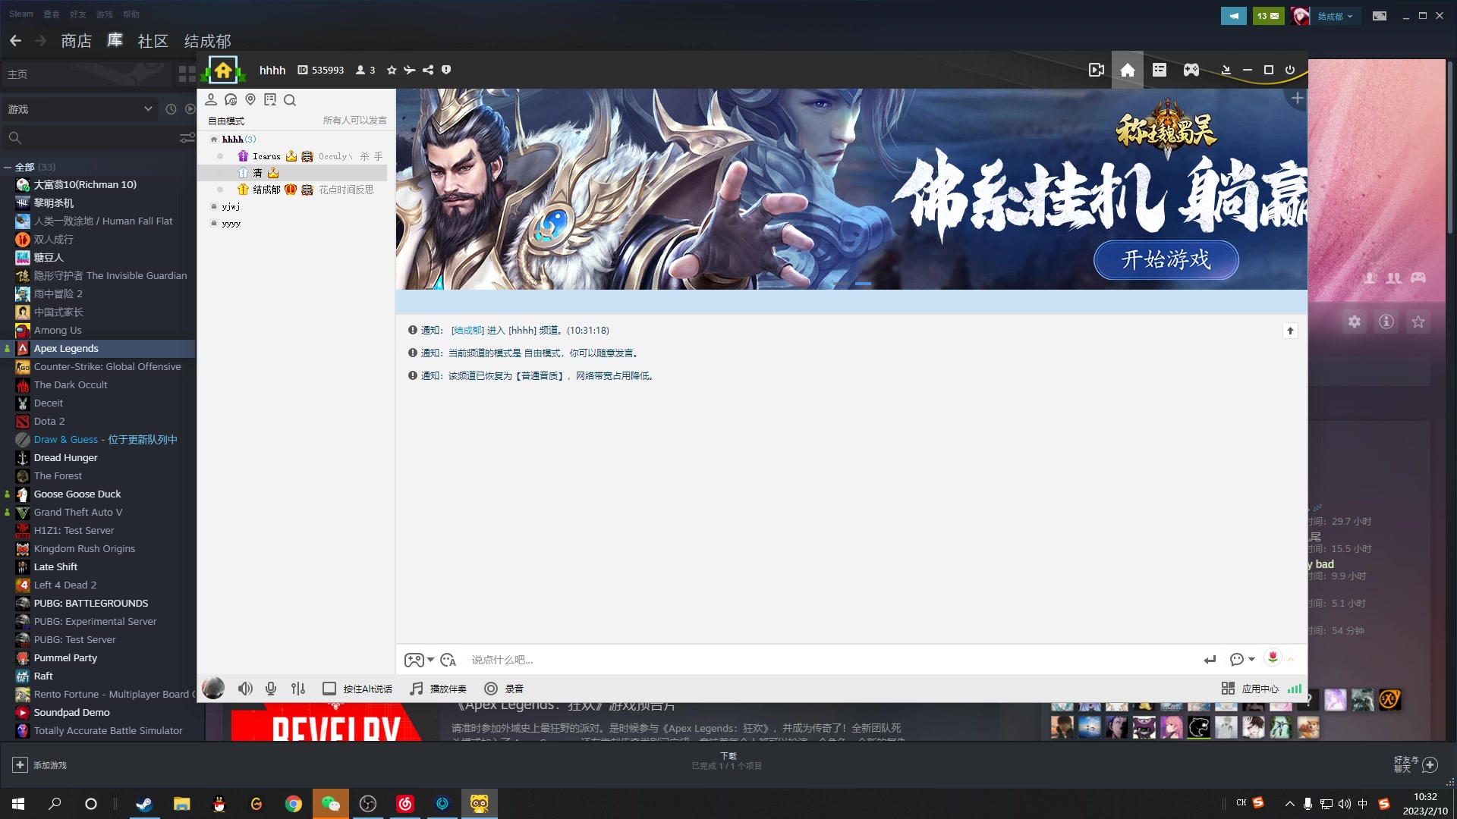Open Chrome from Windows taskbar
Viewport: 1457px width, 819px height.
coord(294,804)
